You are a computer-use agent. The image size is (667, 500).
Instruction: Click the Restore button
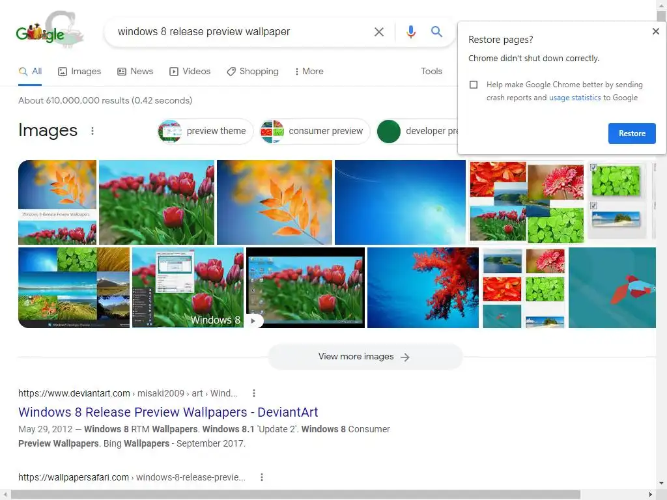(x=632, y=133)
